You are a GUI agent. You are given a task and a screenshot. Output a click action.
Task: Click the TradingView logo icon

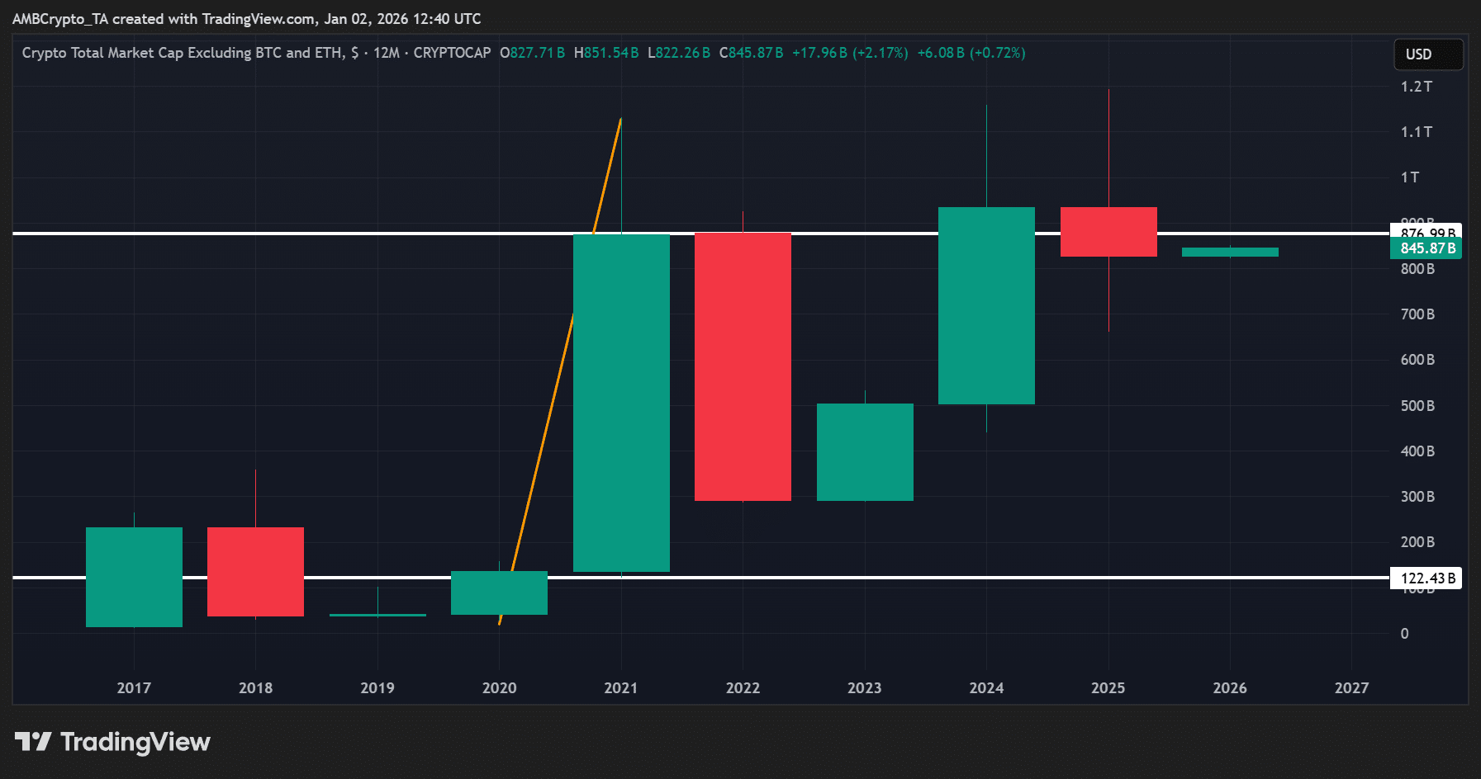click(35, 742)
